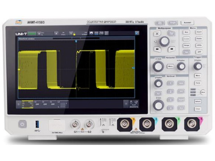Click the channel 3 green BNC input
This screenshot has height=161, width=215.
tap(169, 124)
